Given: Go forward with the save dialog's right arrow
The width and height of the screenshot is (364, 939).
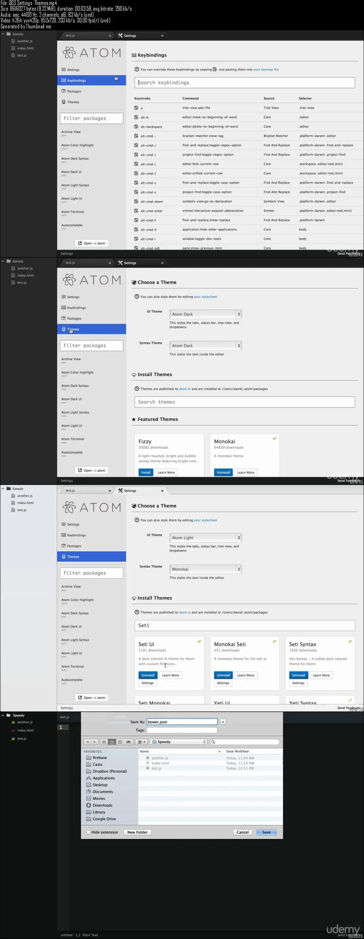Looking at the screenshot, I should click(x=94, y=742).
